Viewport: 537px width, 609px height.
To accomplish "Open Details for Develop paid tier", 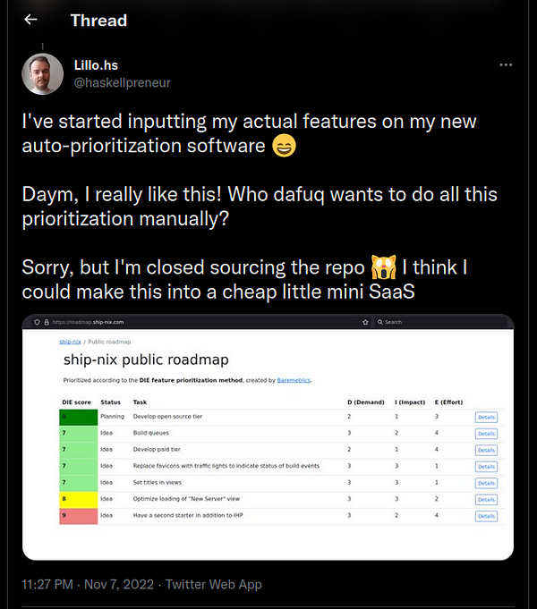I will (486, 450).
